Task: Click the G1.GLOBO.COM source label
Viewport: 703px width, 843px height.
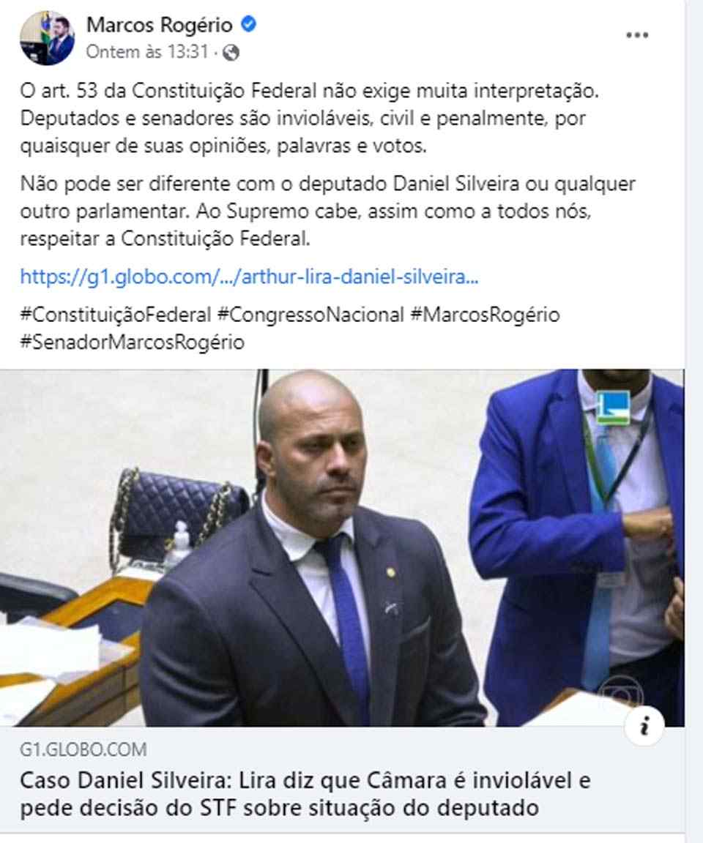Action: tap(83, 749)
